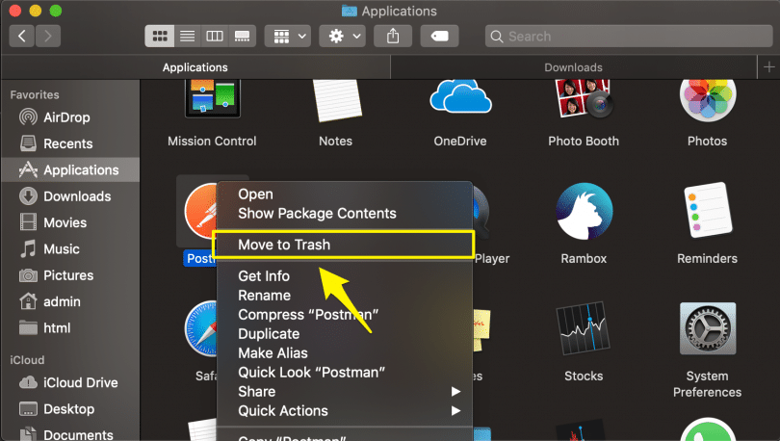Click the iCloud sidebar heading
Viewport: 780px width, 441px height.
27,360
